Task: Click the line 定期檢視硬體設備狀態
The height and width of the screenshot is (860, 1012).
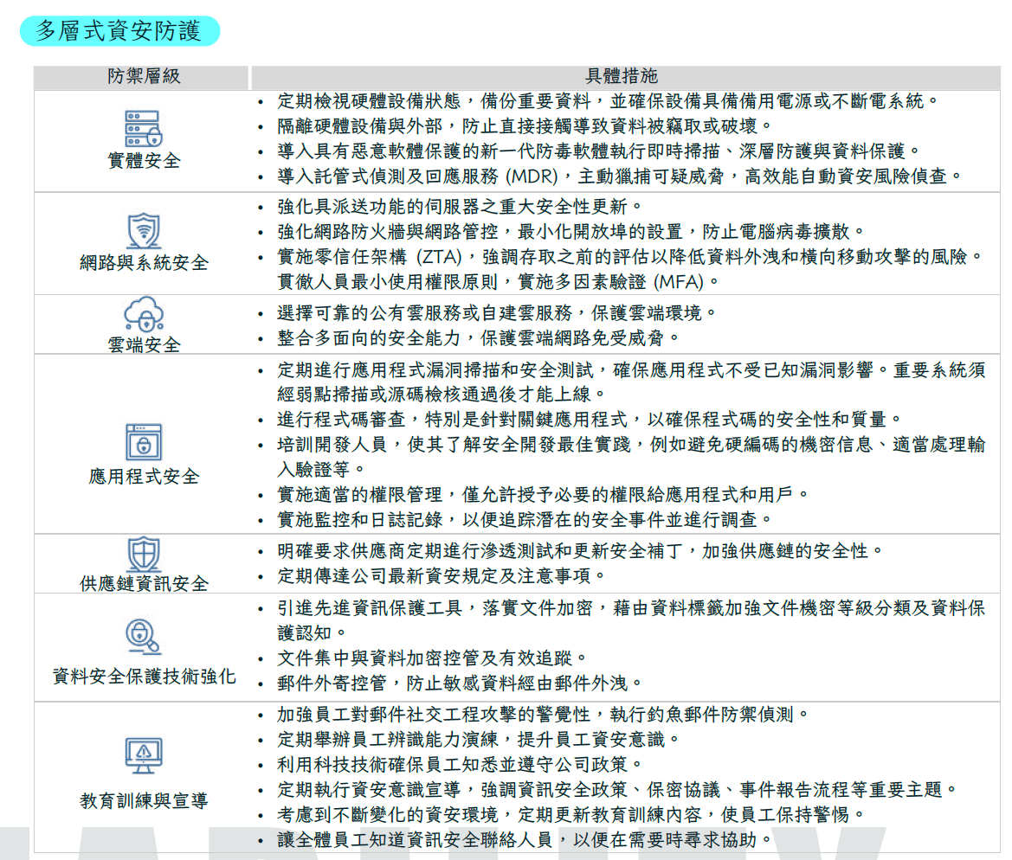Action: pyautogui.click(x=609, y=101)
